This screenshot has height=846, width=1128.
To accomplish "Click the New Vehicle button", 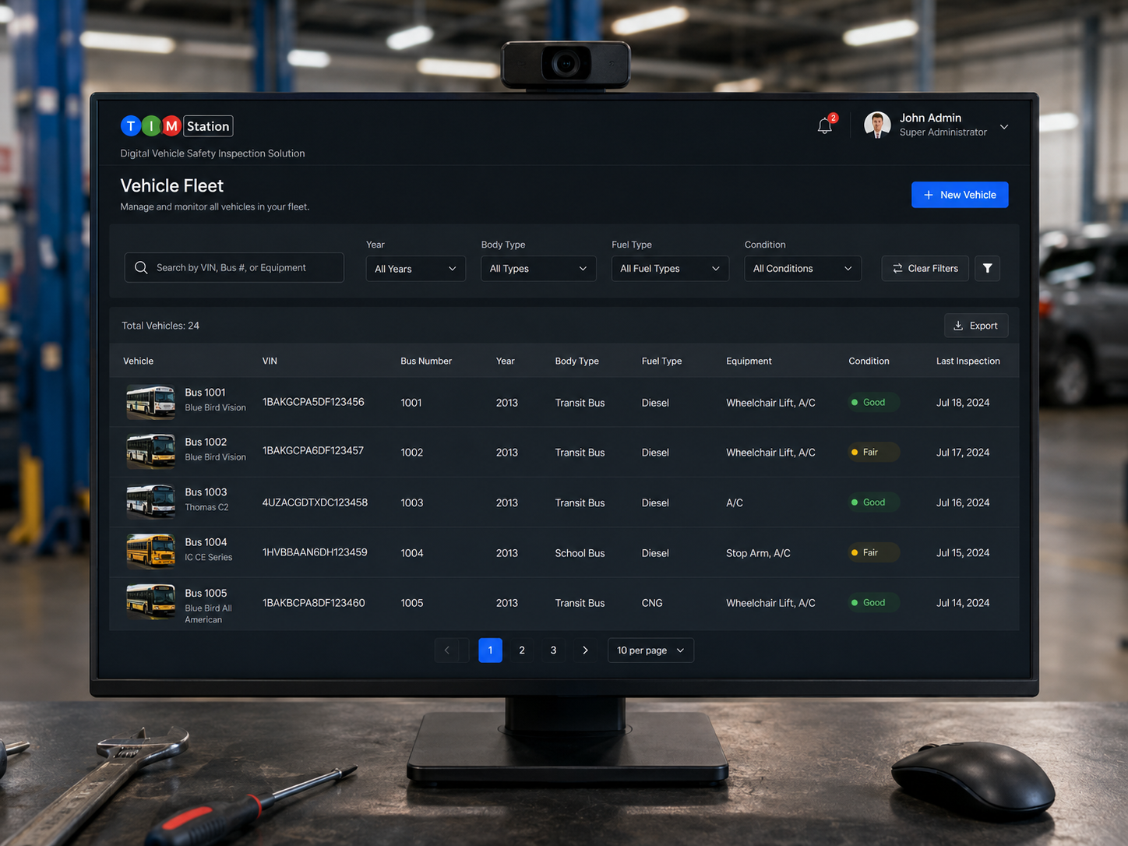I will pos(960,195).
